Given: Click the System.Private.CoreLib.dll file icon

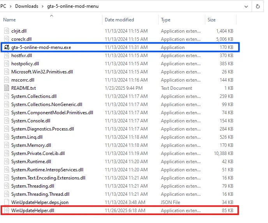Looking at the screenshot, I should 6,153.
